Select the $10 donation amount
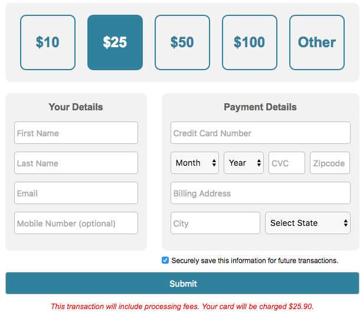The image size is (363, 315). [48, 42]
